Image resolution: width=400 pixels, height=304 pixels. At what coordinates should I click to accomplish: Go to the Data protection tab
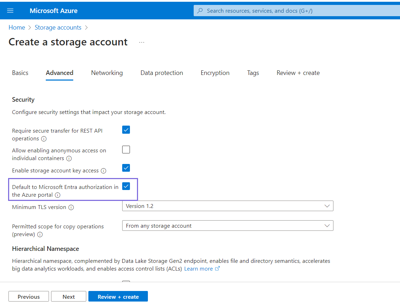point(162,73)
